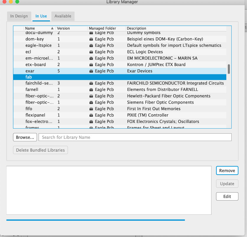The width and height of the screenshot is (247, 237).
Task: Open the Available tab
Action: click(63, 16)
